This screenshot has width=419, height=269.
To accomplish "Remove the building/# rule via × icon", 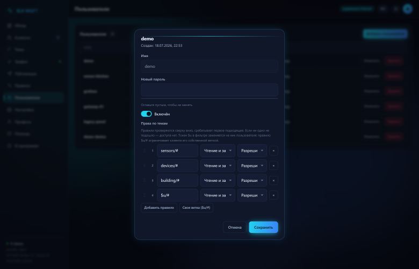I will 273,180.
